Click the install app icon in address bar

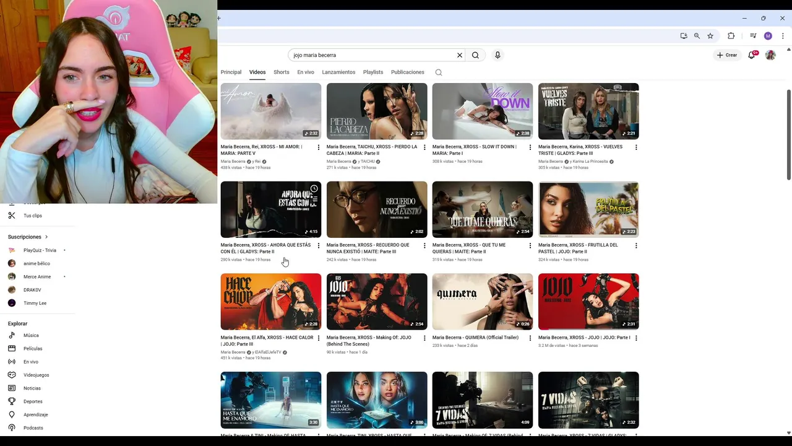click(x=684, y=36)
